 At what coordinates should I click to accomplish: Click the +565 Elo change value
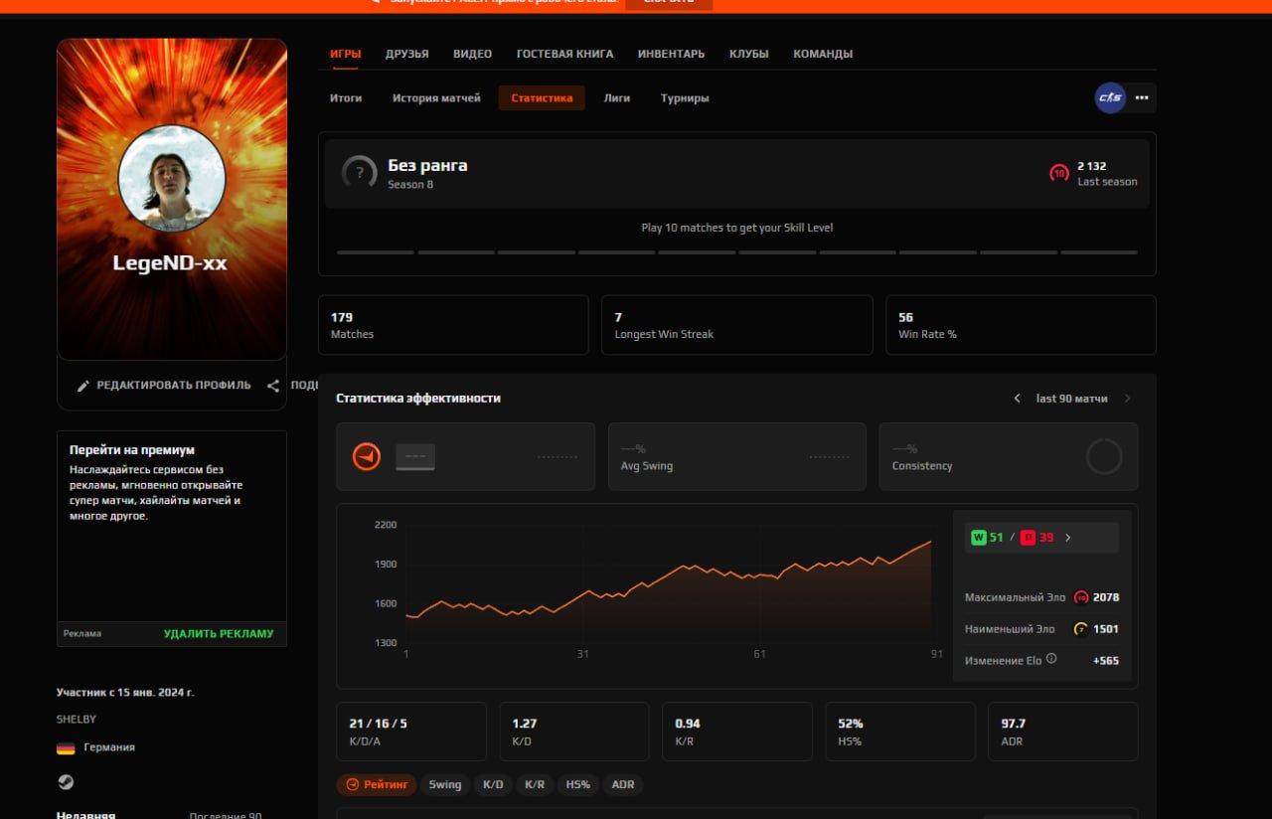click(x=1106, y=660)
